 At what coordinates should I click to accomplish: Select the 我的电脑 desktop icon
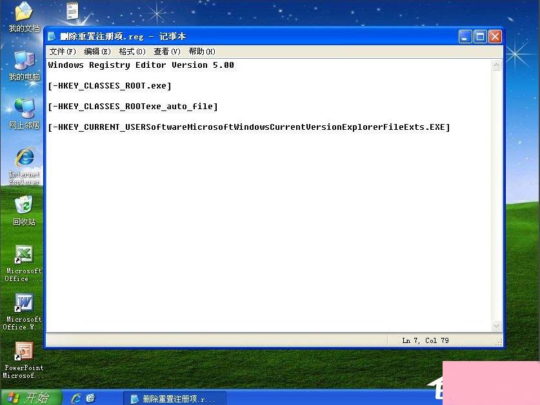pyautogui.click(x=24, y=65)
